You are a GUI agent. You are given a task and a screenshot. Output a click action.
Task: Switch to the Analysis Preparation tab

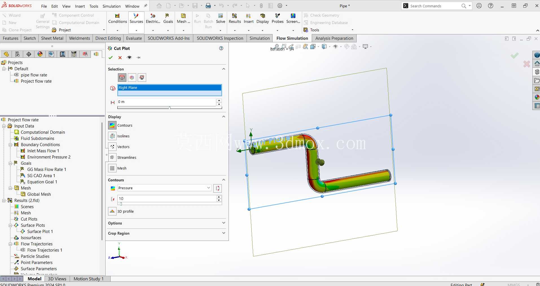(x=334, y=38)
